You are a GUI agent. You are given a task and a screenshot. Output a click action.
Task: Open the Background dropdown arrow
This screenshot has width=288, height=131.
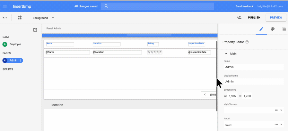pos(53,18)
